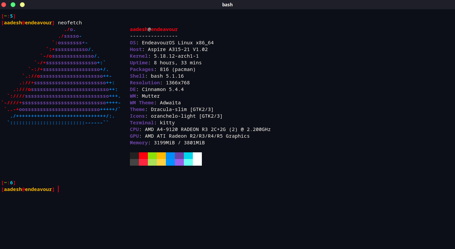The width and height of the screenshot is (455, 249).
Task: Select the OS: EndeavourOS Linux line
Action: 172,43
